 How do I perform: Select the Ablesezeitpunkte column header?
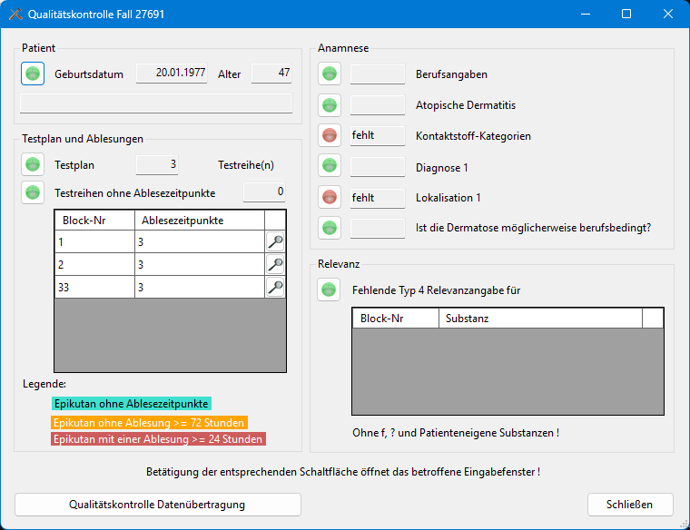tap(199, 220)
